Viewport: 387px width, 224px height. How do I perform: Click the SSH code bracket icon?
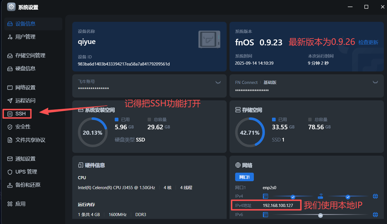pos(10,114)
